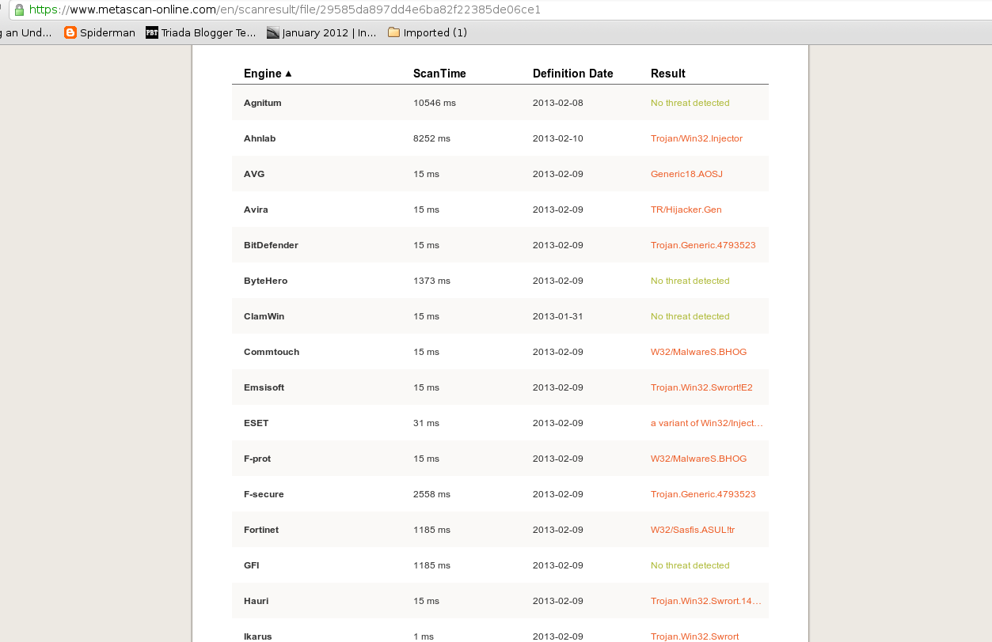Click the F-secure engine name
Image resolution: width=992 pixels, height=642 pixels.
point(264,494)
